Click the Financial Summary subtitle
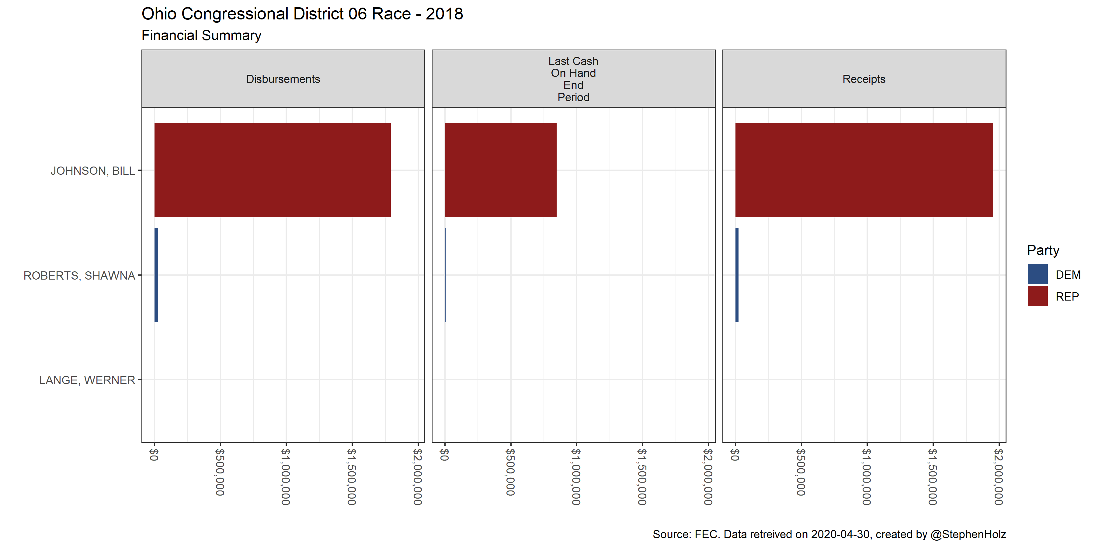The width and height of the screenshot is (1095, 547). [201, 36]
